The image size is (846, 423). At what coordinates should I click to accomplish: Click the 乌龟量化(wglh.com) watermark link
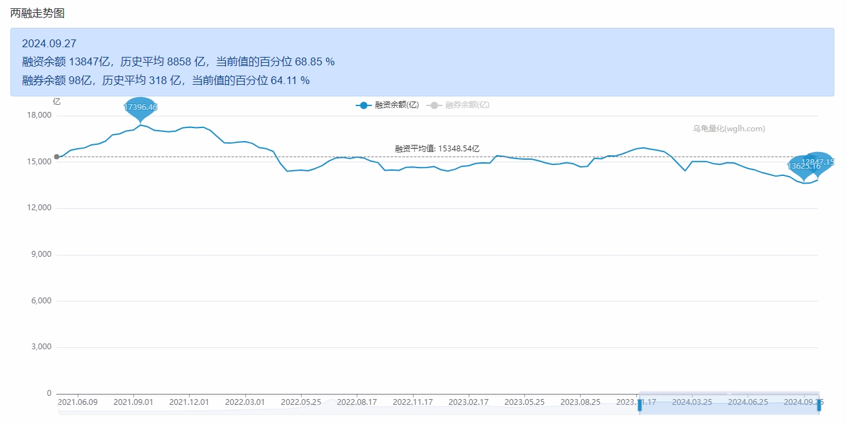coord(729,129)
